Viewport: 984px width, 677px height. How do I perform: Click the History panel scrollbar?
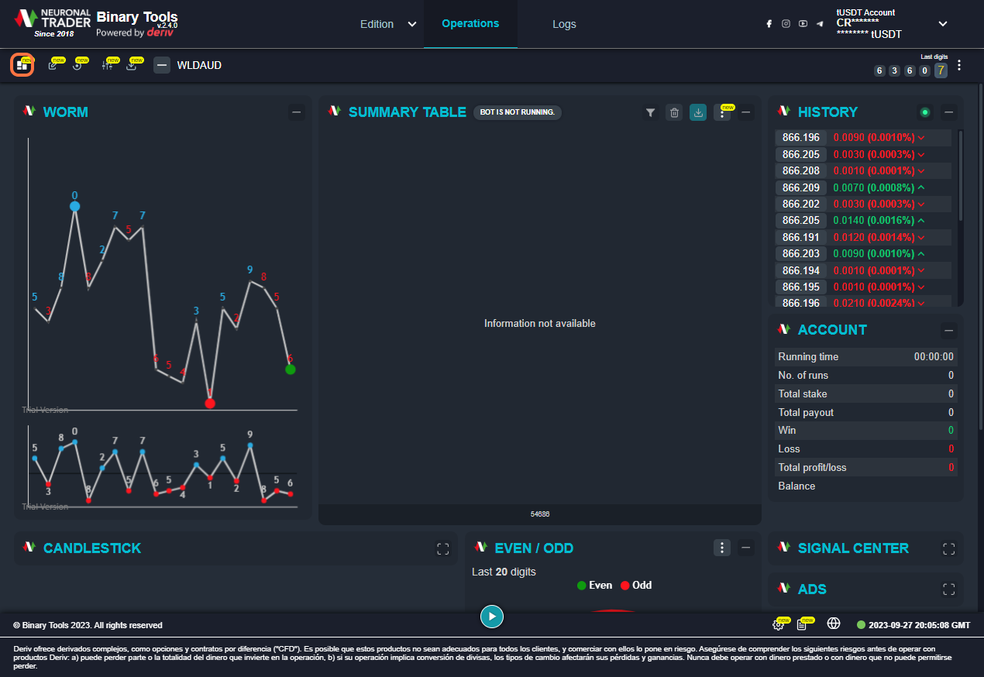(961, 175)
